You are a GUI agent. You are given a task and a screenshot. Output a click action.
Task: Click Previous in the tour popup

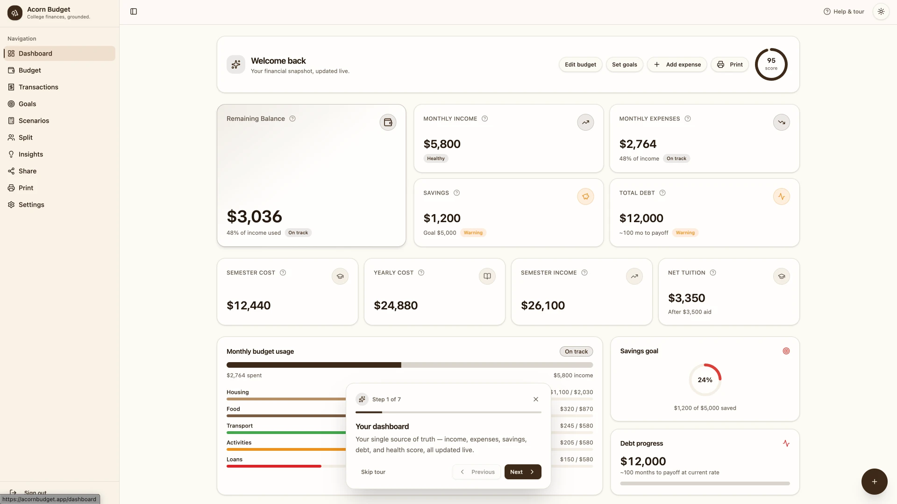[x=477, y=472]
